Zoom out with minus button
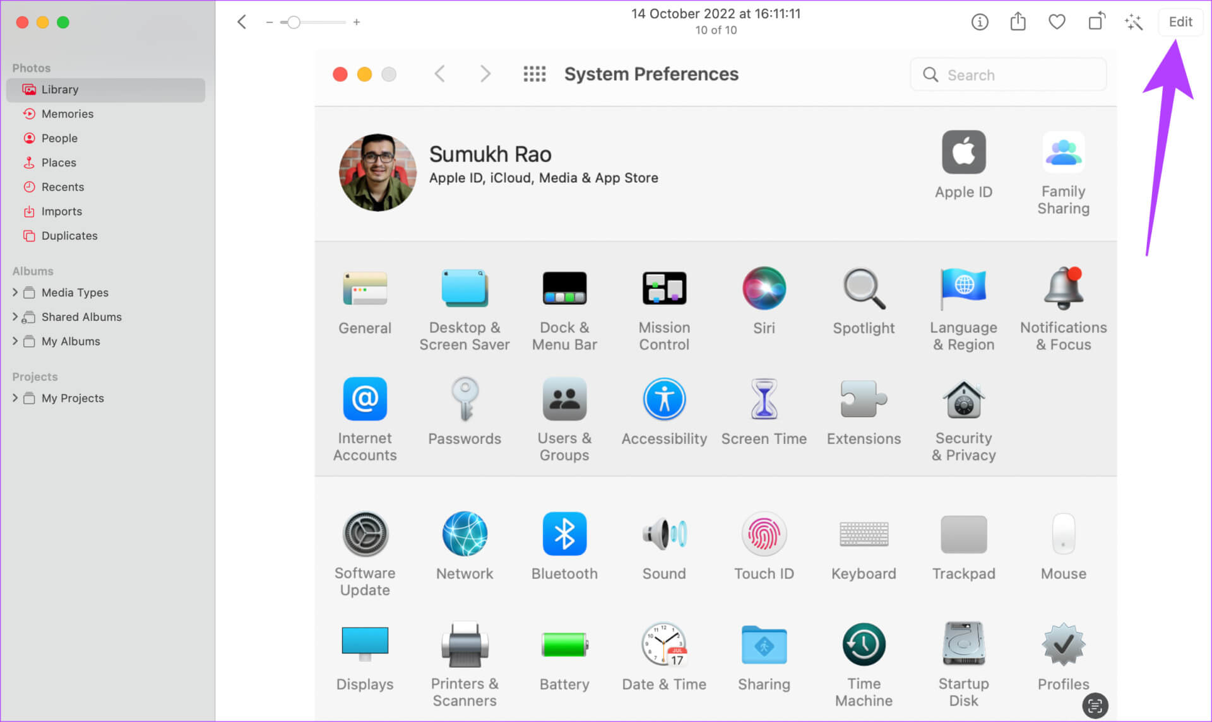 coord(270,22)
